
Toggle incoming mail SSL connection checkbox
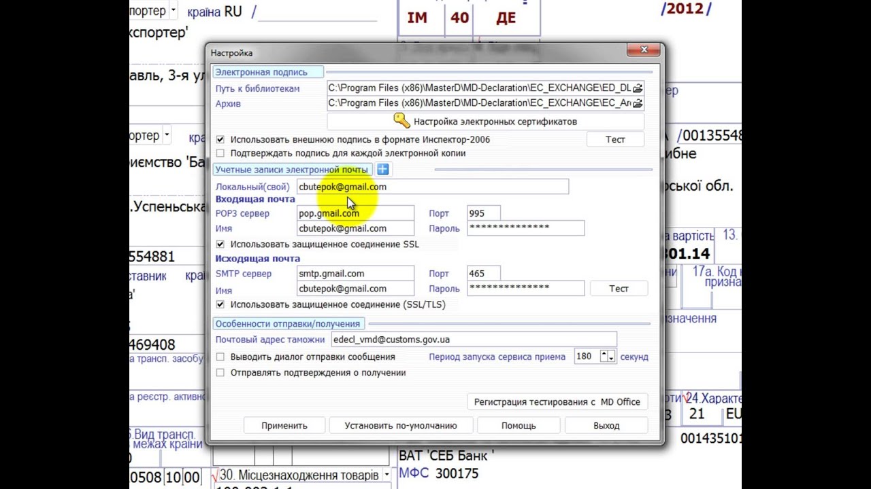[220, 244]
